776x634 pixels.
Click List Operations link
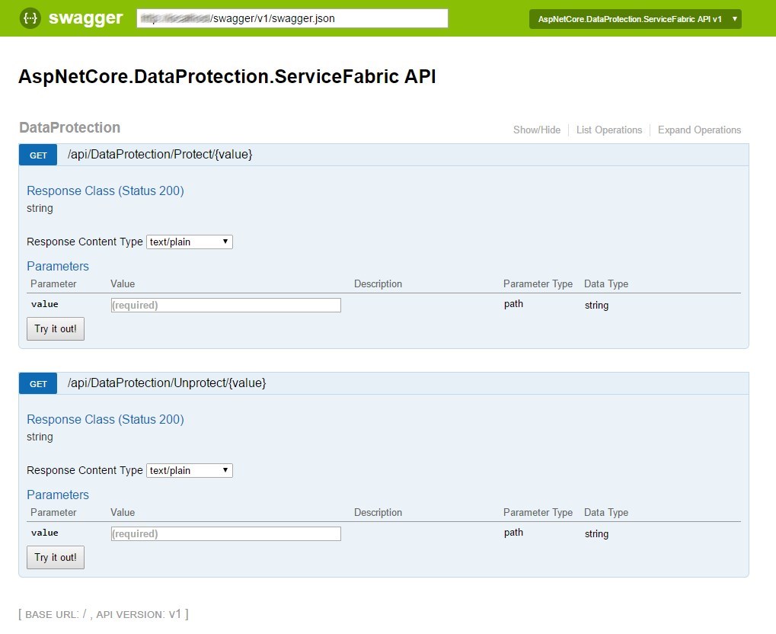click(608, 130)
